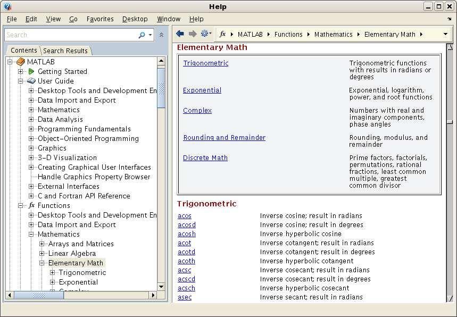The image size is (457, 317).
Task: Open the File menu
Action: point(12,19)
